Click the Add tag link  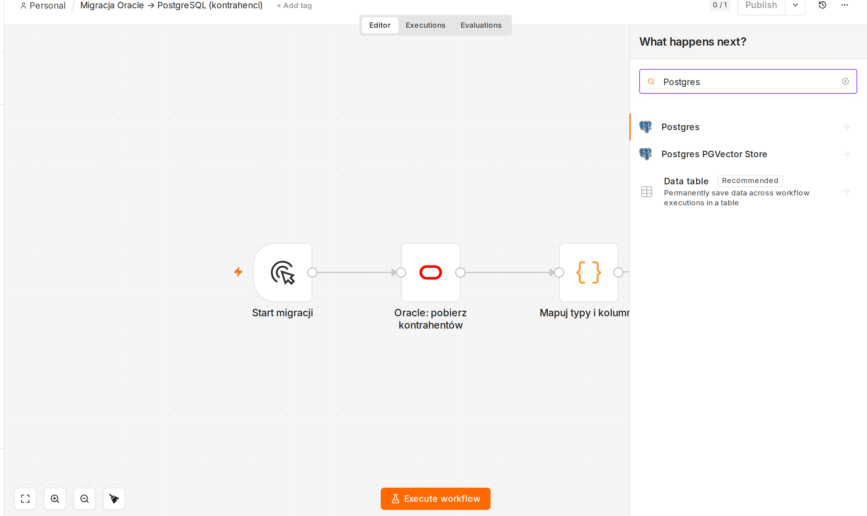click(x=294, y=6)
